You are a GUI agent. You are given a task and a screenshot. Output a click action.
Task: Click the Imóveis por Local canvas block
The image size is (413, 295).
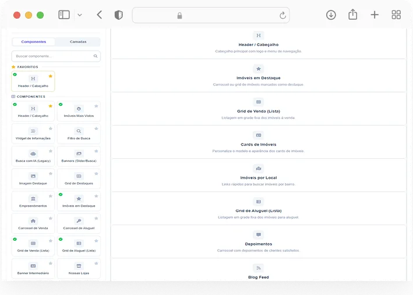[x=259, y=176]
